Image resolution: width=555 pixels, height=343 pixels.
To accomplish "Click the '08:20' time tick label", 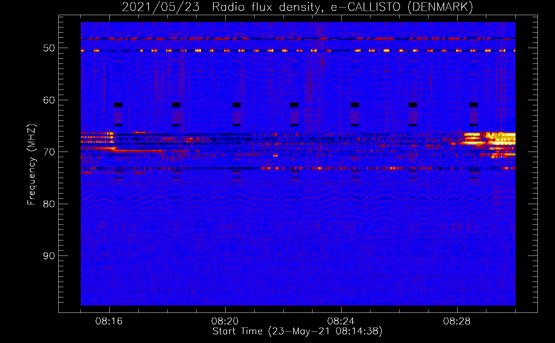I will click(x=225, y=321).
